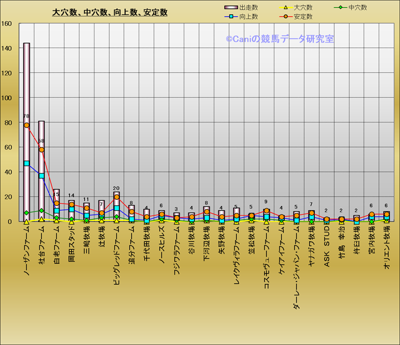
Task: Click the orange marker labeled 20 for ビッグレッドファーム
Action: point(116,197)
